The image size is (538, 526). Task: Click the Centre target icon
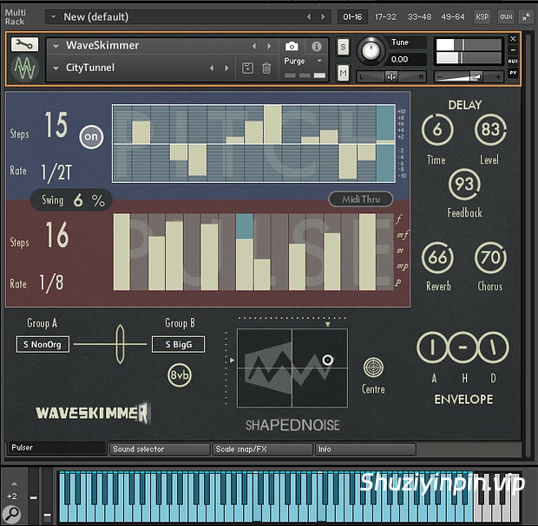373,367
